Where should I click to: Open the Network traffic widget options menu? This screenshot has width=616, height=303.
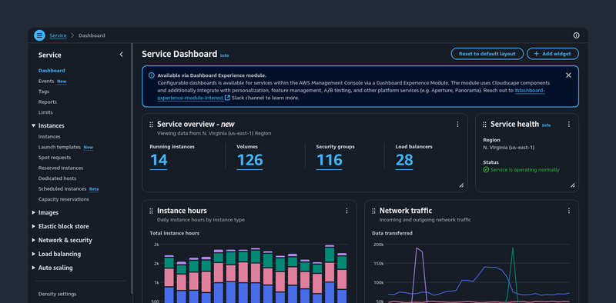pyautogui.click(x=568, y=211)
